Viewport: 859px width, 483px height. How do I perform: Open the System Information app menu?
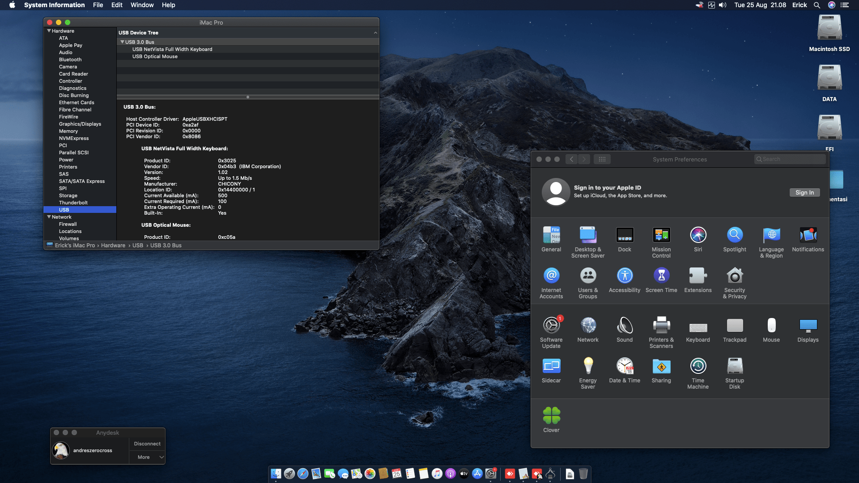tap(54, 5)
